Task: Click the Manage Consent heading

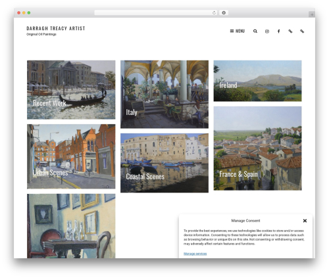Action: [x=245, y=221]
